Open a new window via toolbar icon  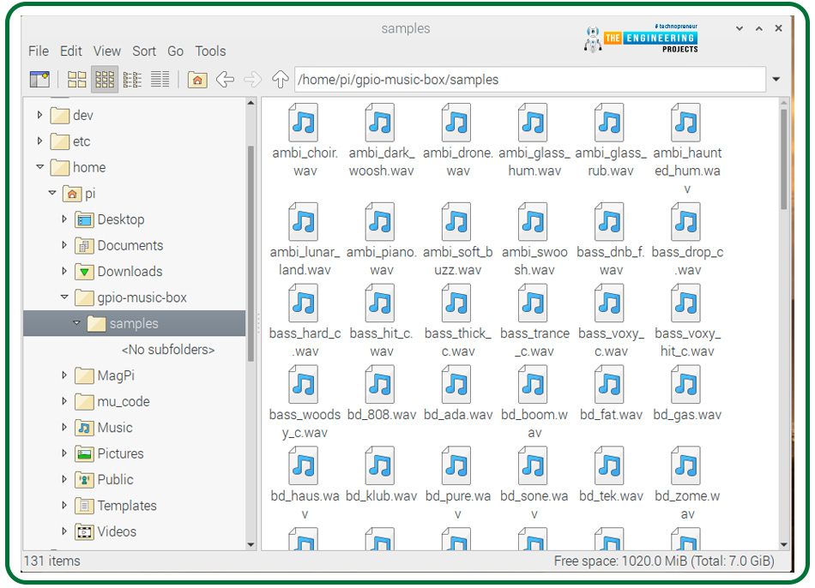click(x=39, y=80)
